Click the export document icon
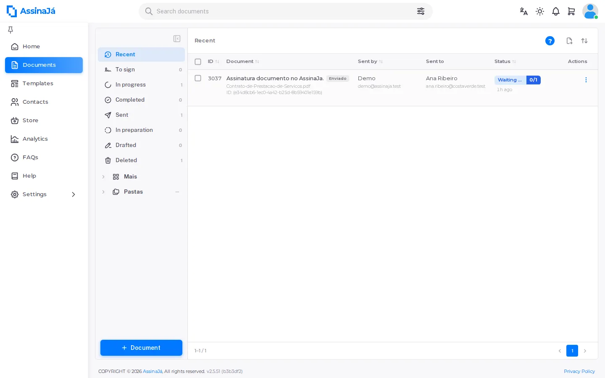605x378 pixels. tap(569, 41)
